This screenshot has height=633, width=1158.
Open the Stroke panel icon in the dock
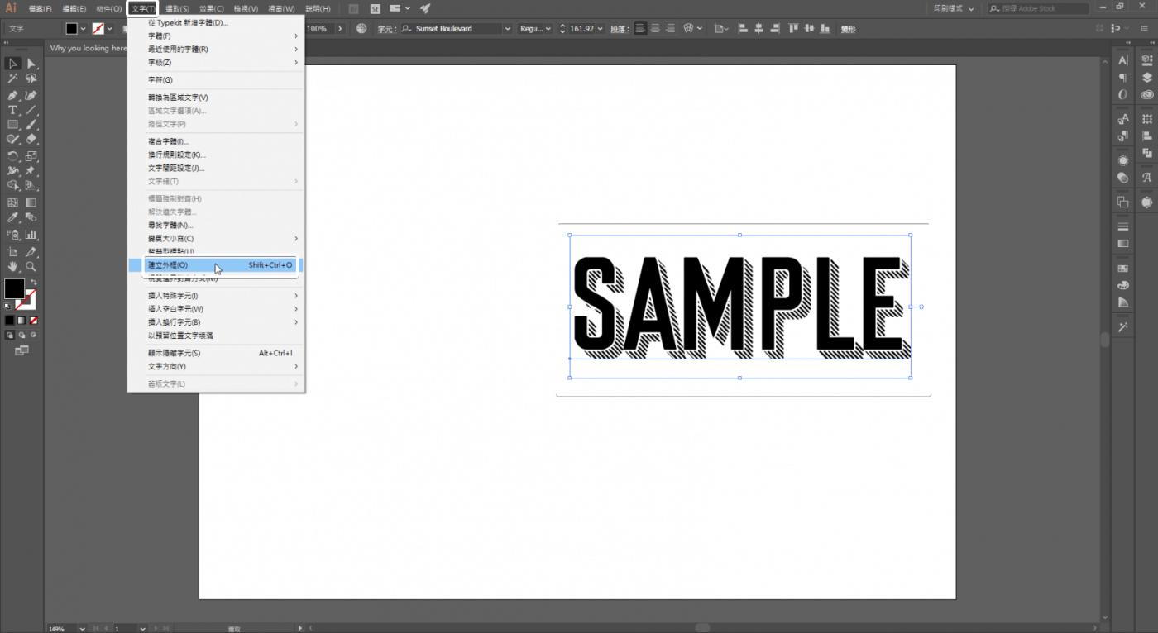(1122, 226)
